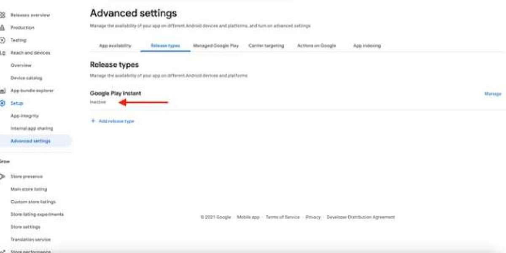Screen dimensions: 506x253
Task: Click the Releases overview dashboard icon
Action: coord(3,15)
